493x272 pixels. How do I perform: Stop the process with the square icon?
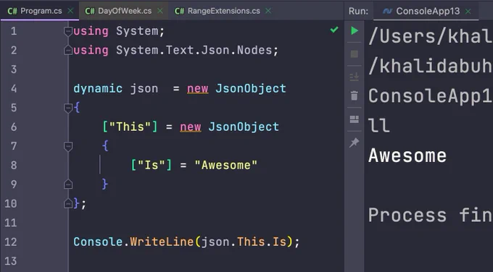pyautogui.click(x=355, y=54)
